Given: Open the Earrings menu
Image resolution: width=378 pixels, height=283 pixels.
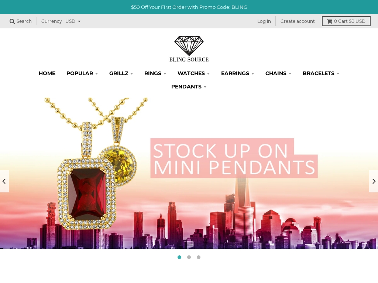Looking at the screenshot, I should [237, 73].
